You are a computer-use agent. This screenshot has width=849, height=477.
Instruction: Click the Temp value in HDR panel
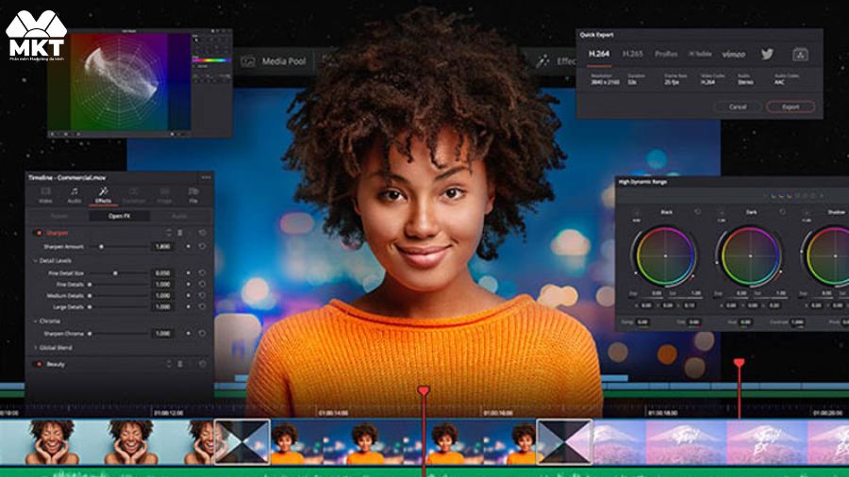(642, 322)
